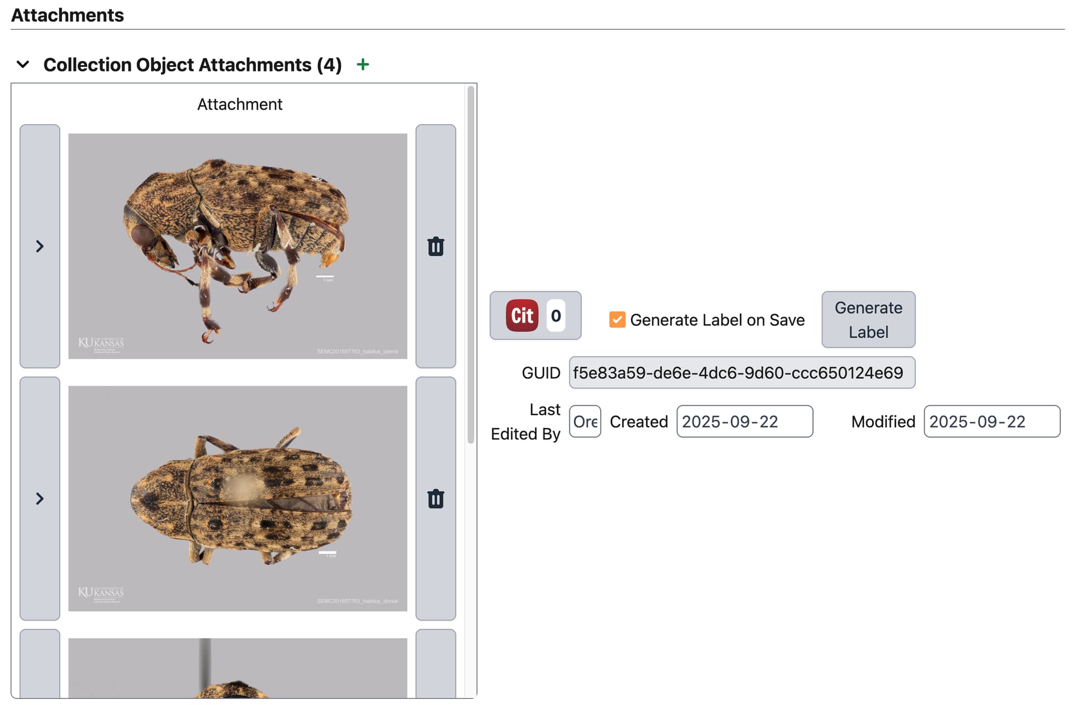Click the citation count badge showing 0
Viewport: 1073px width, 705px height.
click(556, 315)
